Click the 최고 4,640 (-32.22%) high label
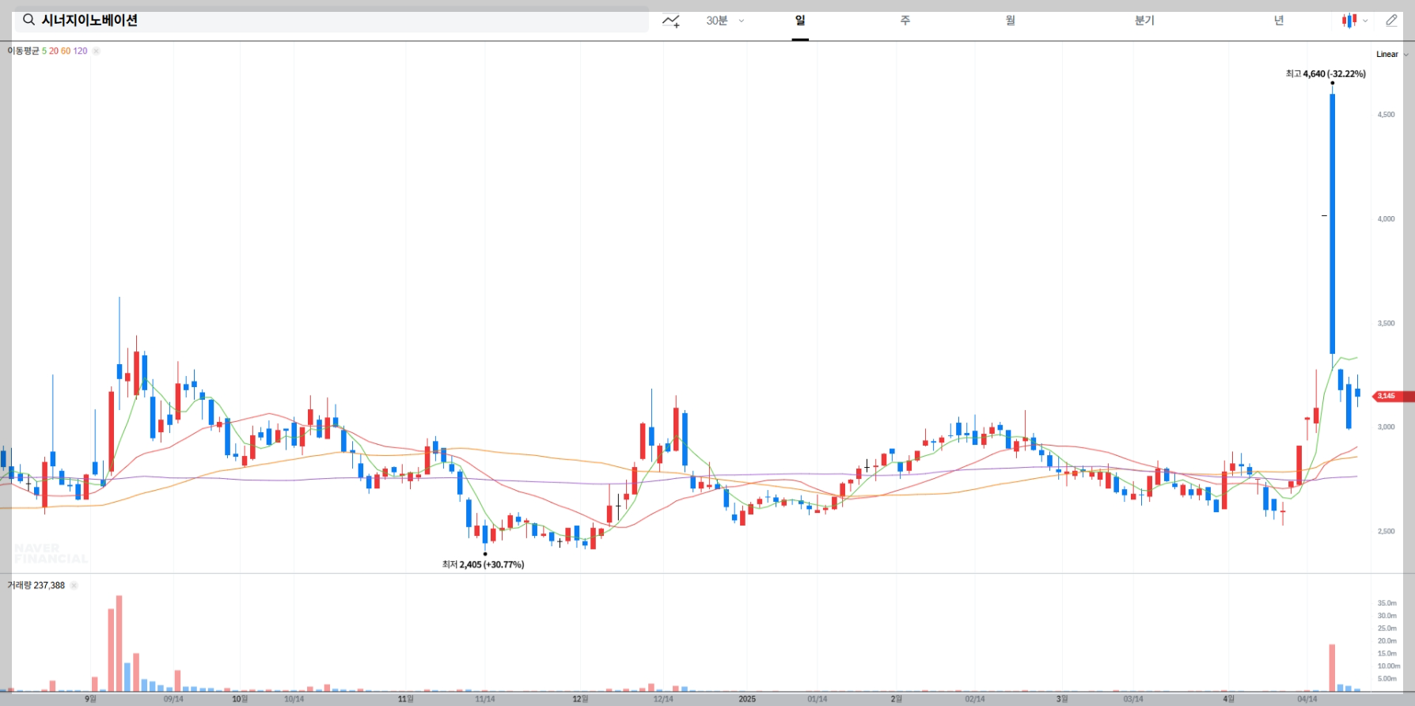 click(1326, 74)
